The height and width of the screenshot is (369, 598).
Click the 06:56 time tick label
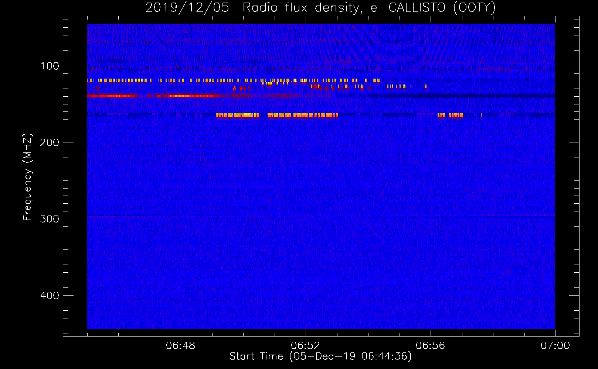pyautogui.click(x=431, y=346)
